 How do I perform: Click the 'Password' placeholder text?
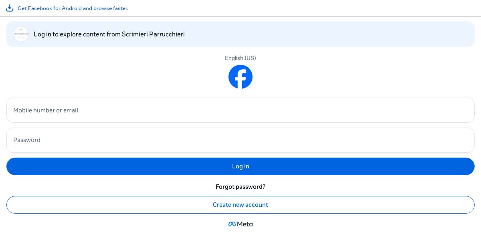point(27,140)
